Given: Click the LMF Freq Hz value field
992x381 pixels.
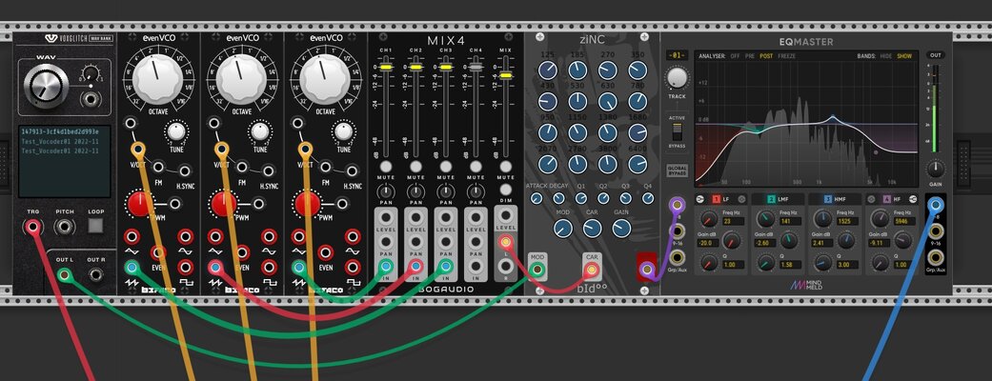Looking at the screenshot, I should tap(788, 222).
